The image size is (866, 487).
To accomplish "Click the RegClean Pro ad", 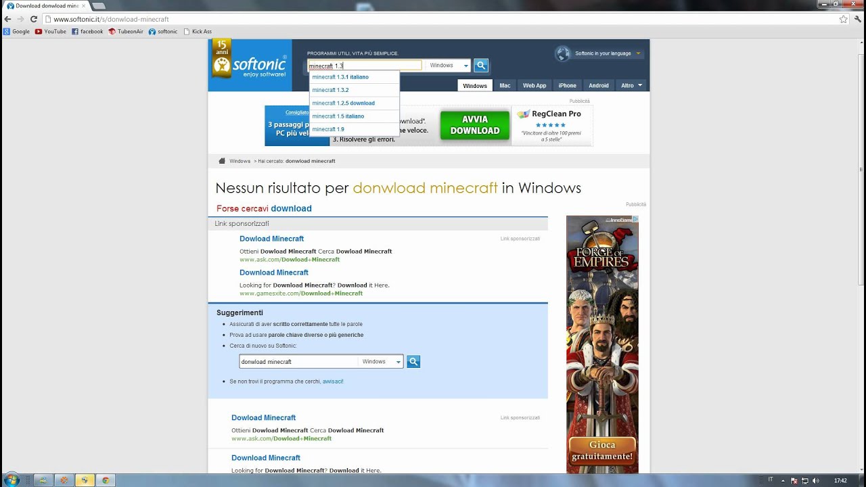I will coord(552,125).
